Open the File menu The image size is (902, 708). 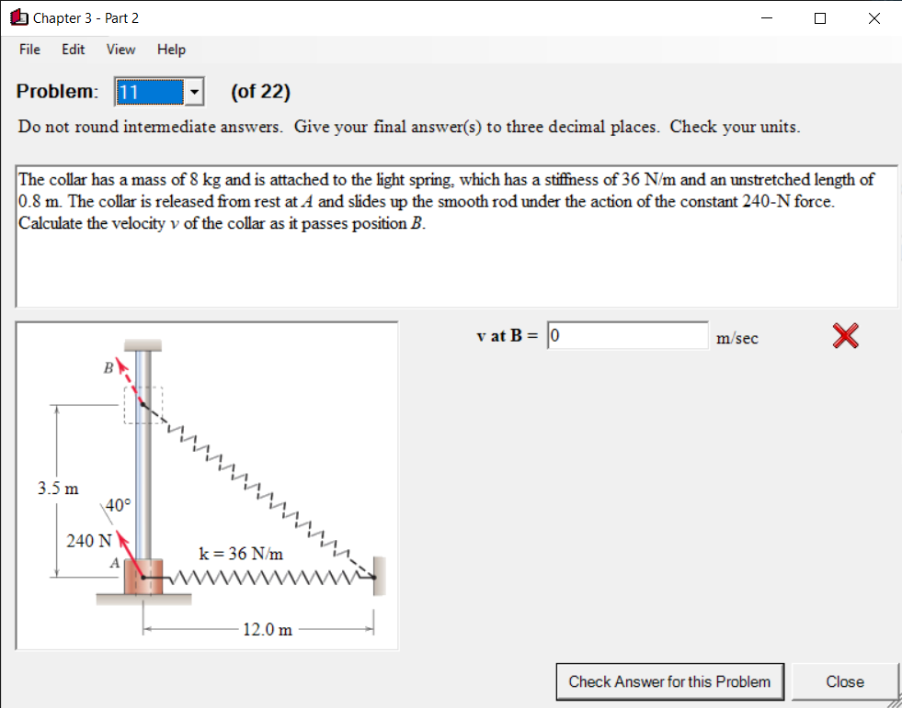click(29, 50)
